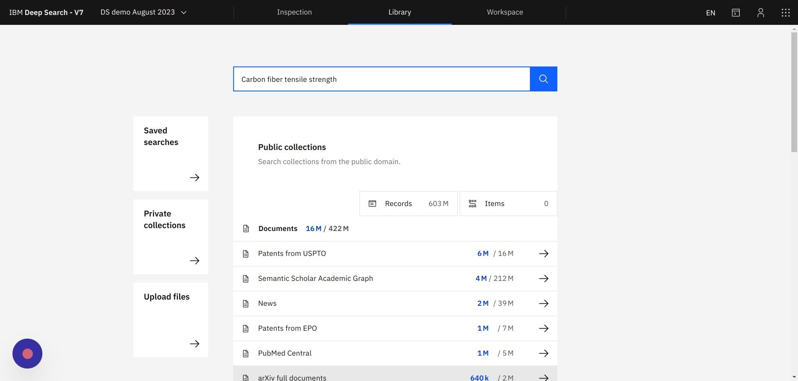Viewport: 798px width, 381px height.
Task: Switch to the Library tab
Action: [400, 12]
